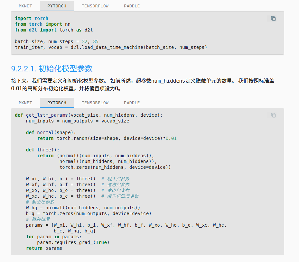299x262 pixels.
Task: Show PADDLE tab above import code
Action: point(132,6)
